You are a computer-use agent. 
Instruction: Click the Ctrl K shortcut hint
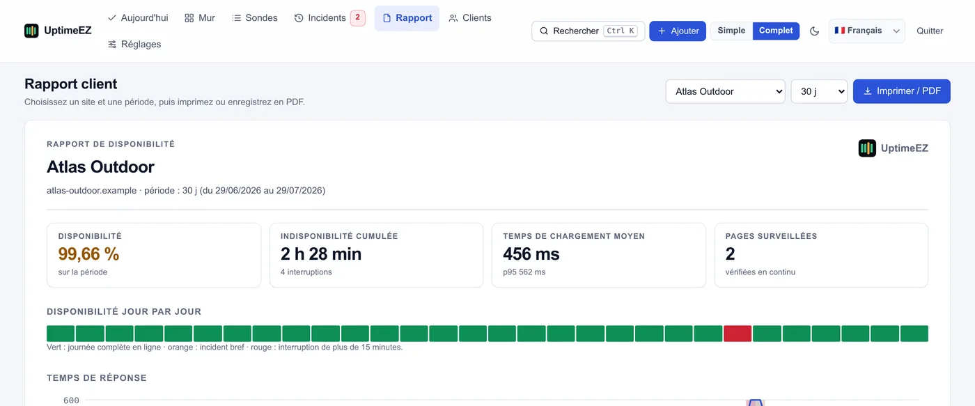621,31
